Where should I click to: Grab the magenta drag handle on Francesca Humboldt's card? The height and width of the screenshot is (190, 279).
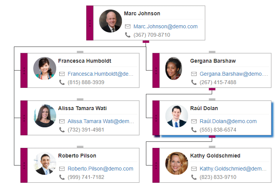tap(24, 70)
